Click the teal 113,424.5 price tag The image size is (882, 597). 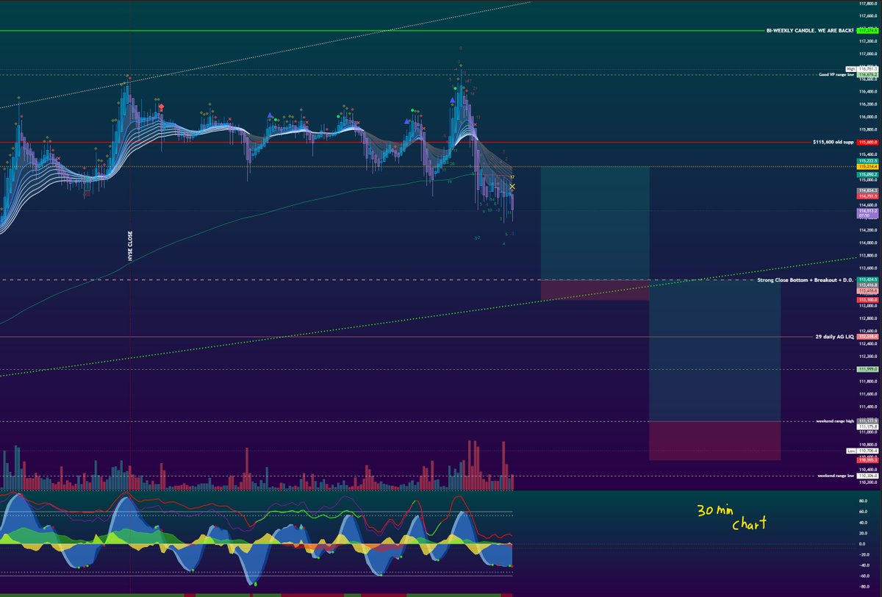point(867,280)
